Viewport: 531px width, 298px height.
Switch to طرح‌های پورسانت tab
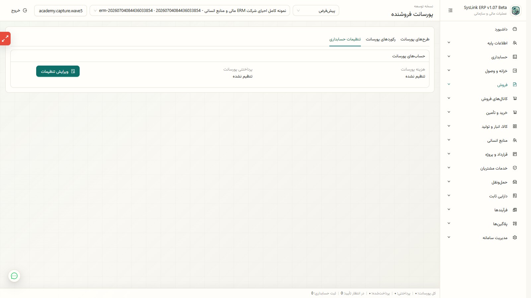click(415, 39)
